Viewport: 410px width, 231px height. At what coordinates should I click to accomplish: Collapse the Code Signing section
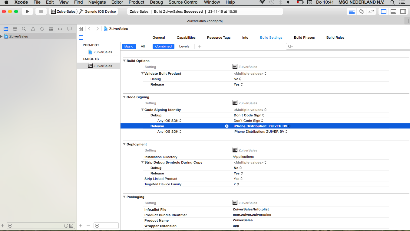[124, 97]
